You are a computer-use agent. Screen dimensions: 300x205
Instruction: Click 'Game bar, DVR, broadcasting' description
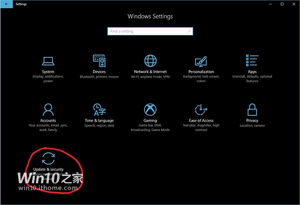coord(150,128)
